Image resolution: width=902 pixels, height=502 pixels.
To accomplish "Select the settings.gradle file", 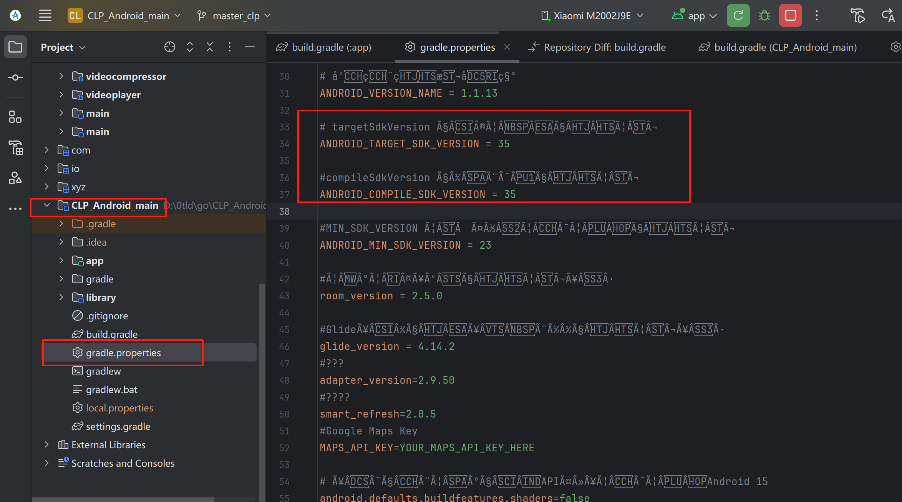I will point(111,426).
